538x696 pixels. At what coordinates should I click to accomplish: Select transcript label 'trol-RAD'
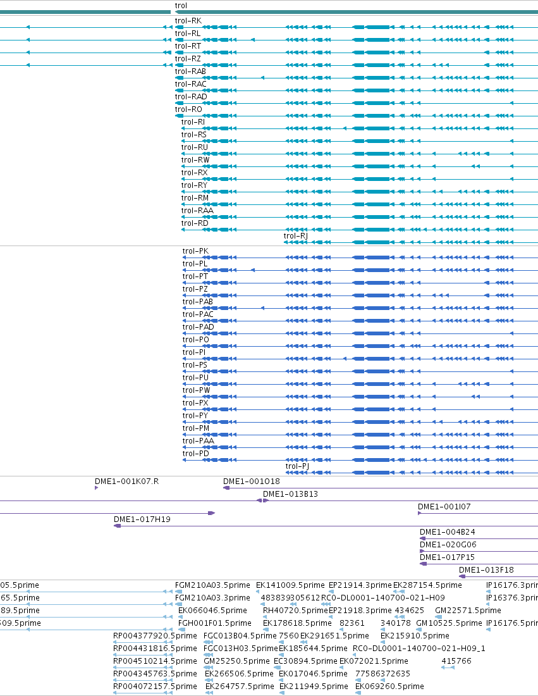[191, 97]
